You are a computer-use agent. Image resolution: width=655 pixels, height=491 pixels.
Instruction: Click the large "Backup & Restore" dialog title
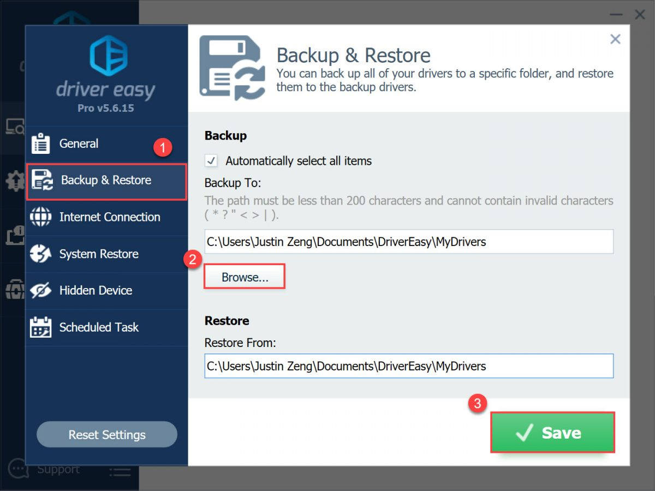point(354,55)
